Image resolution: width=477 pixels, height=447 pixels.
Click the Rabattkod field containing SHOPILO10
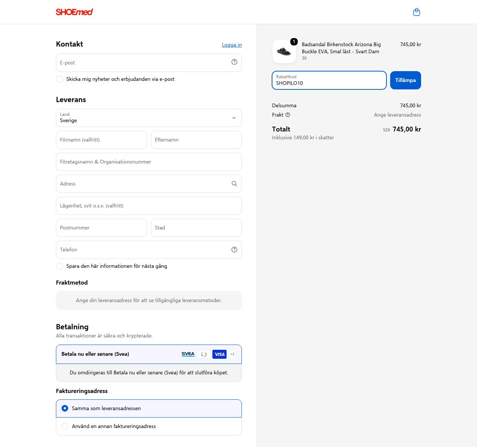coord(329,80)
